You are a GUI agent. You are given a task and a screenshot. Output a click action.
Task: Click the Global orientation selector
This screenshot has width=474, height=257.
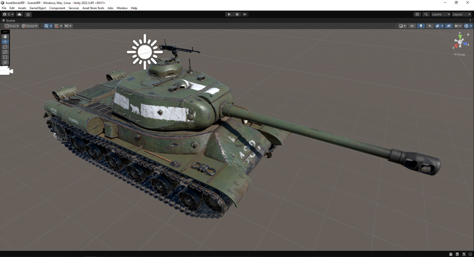[29, 26]
